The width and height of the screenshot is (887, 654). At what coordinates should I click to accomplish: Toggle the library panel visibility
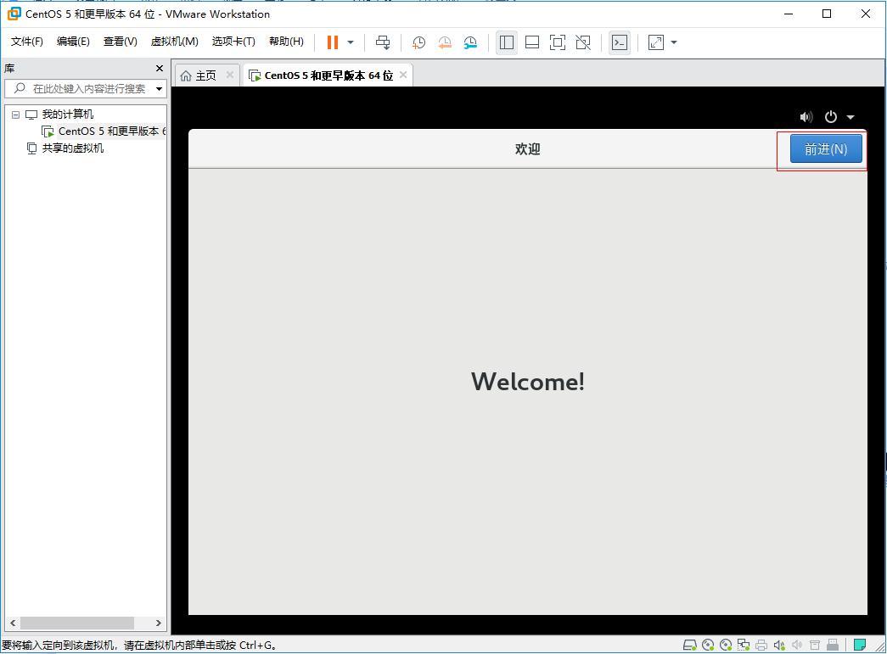coord(507,42)
